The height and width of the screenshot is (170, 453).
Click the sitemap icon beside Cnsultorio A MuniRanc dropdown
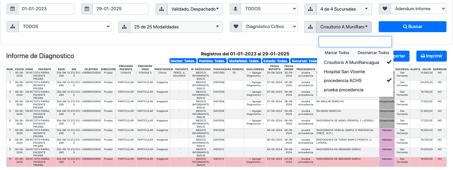[x=310, y=27]
